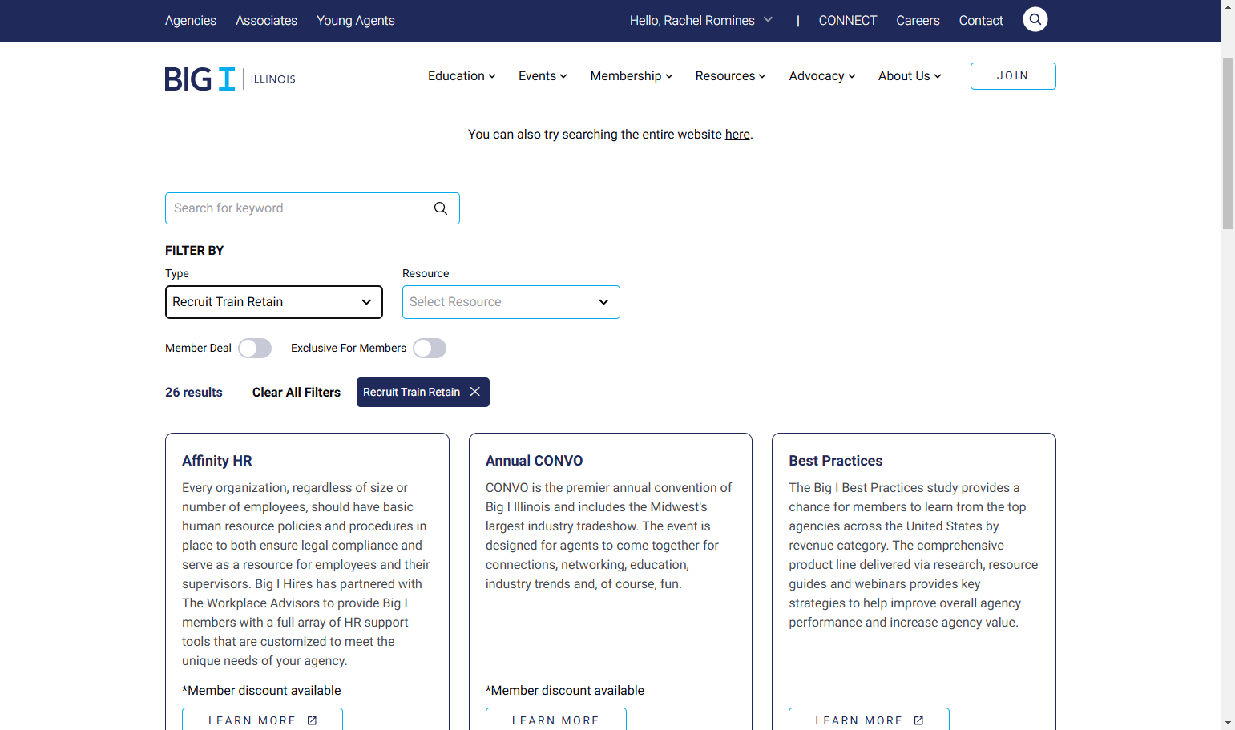Click the external link icon on the Best Practices card

pyautogui.click(x=919, y=720)
